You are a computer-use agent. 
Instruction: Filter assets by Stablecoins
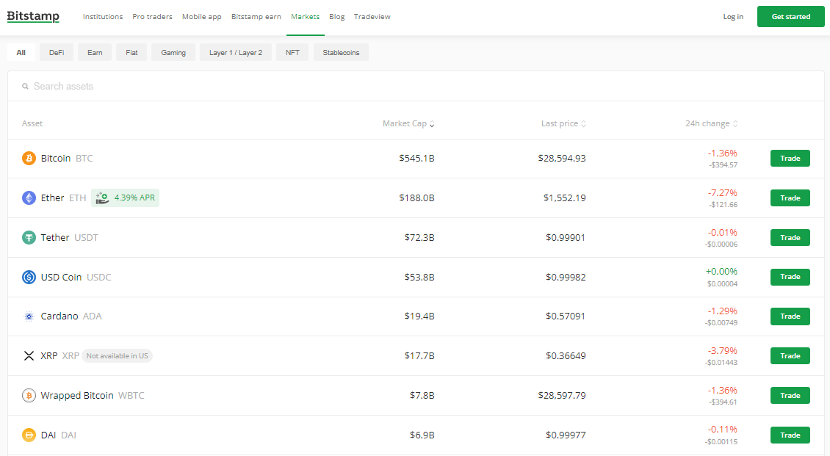click(341, 52)
